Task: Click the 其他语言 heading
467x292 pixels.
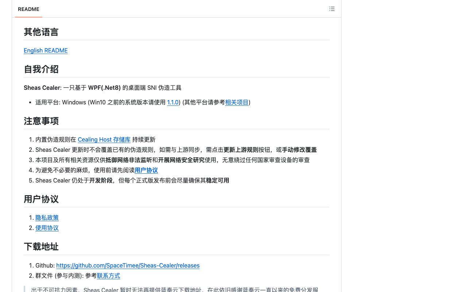Action: (41, 32)
